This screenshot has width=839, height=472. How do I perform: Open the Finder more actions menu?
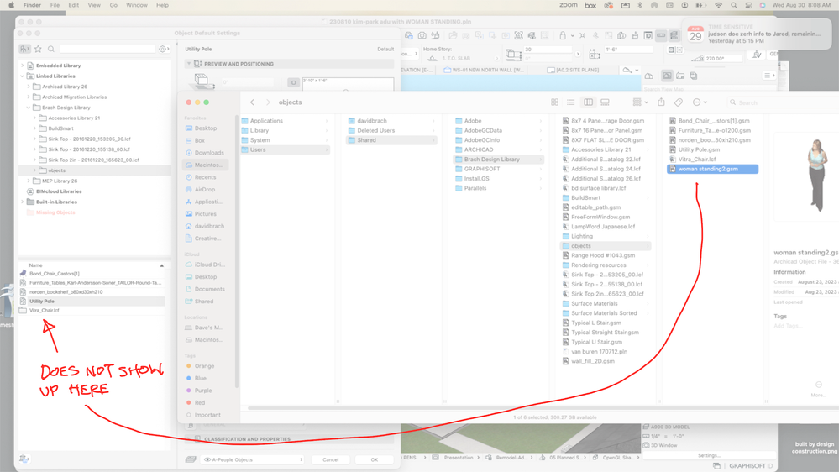click(x=700, y=102)
